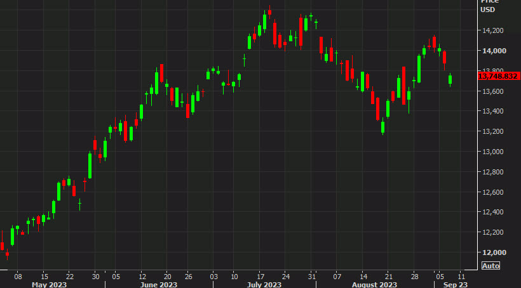
Task: Select the current price tag 13,748.832
Action: pos(499,76)
